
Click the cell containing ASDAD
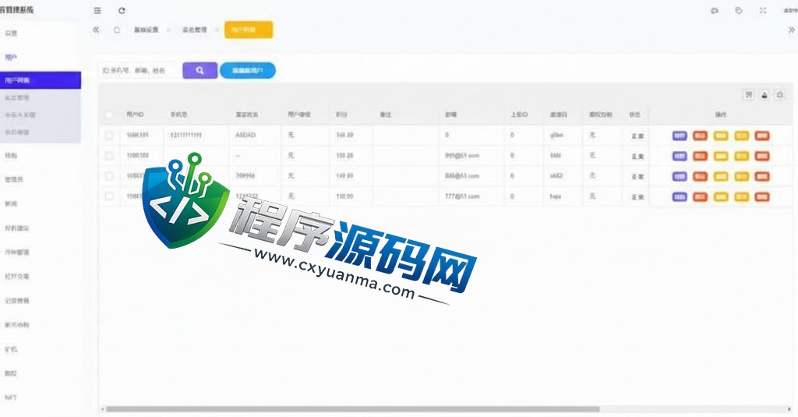(245, 136)
